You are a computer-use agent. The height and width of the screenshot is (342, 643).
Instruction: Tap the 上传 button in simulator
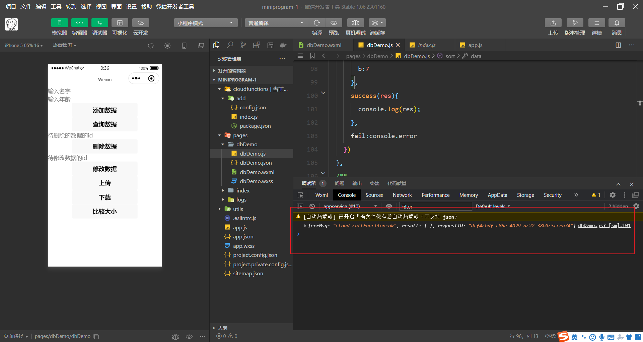pos(105,183)
